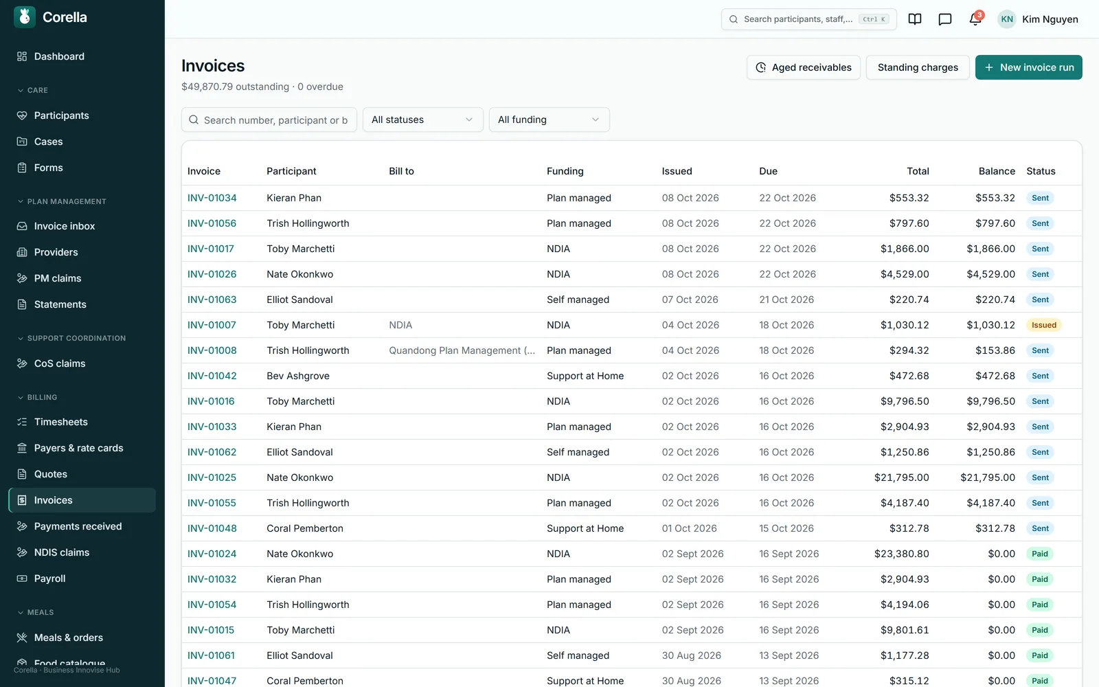Viewport: 1099px width, 687px height.
Task: Click the Payers & rate cards icon
Action: click(x=22, y=448)
